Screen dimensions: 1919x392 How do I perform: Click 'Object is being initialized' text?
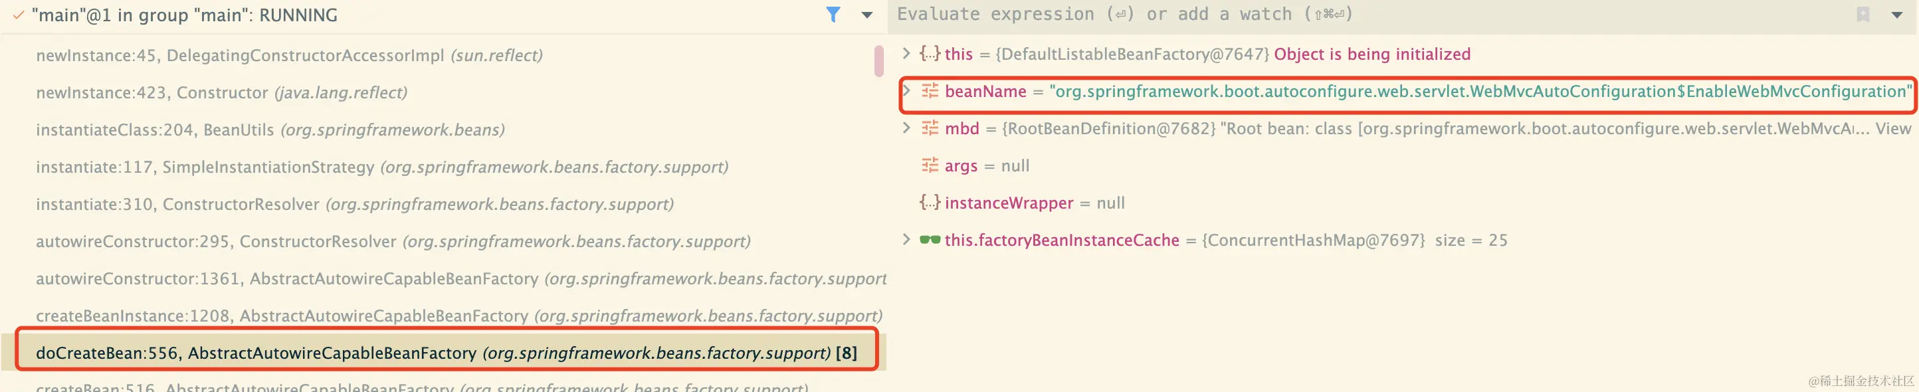[1372, 54]
